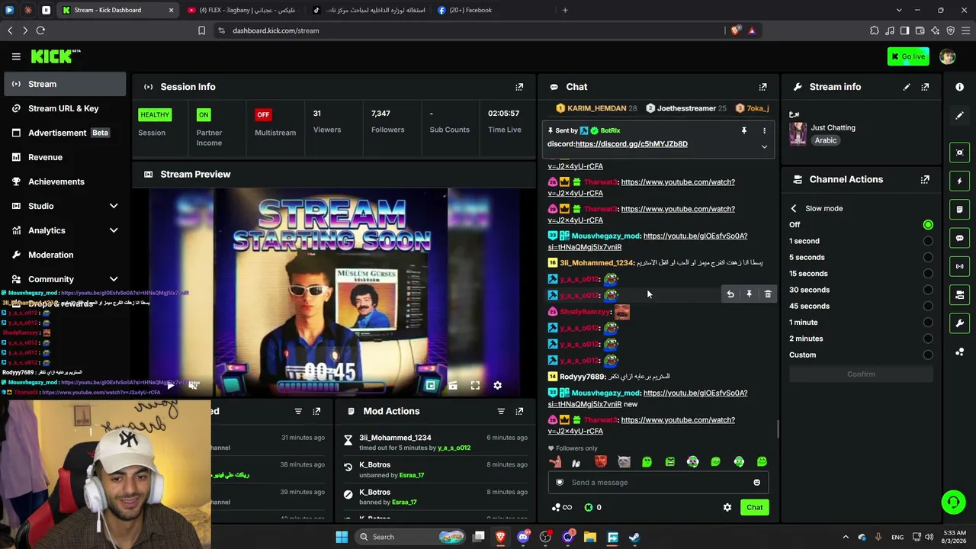The height and width of the screenshot is (549, 976).
Task: Open the user profile avatar menu
Action: pos(948,56)
